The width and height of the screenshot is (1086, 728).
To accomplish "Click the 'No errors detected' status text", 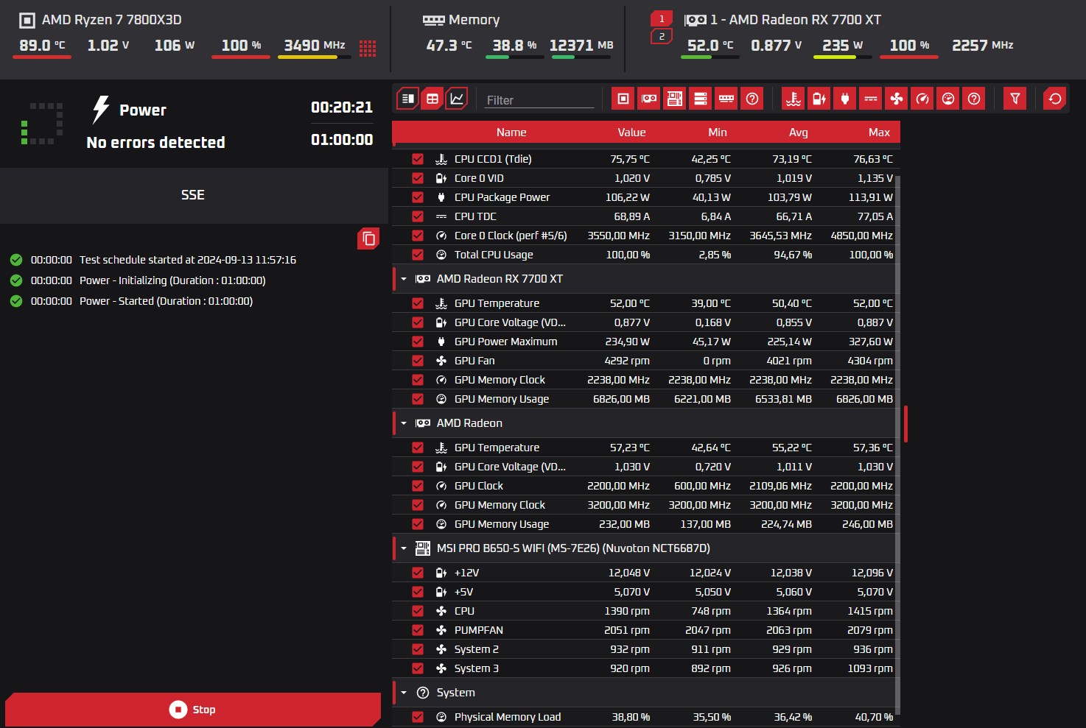I will 155,143.
